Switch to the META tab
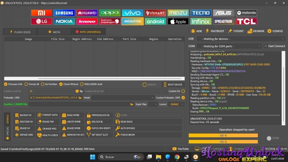Image resolution: width=288 pixels, height=162 pixels. pyautogui.click(x=54, y=32)
